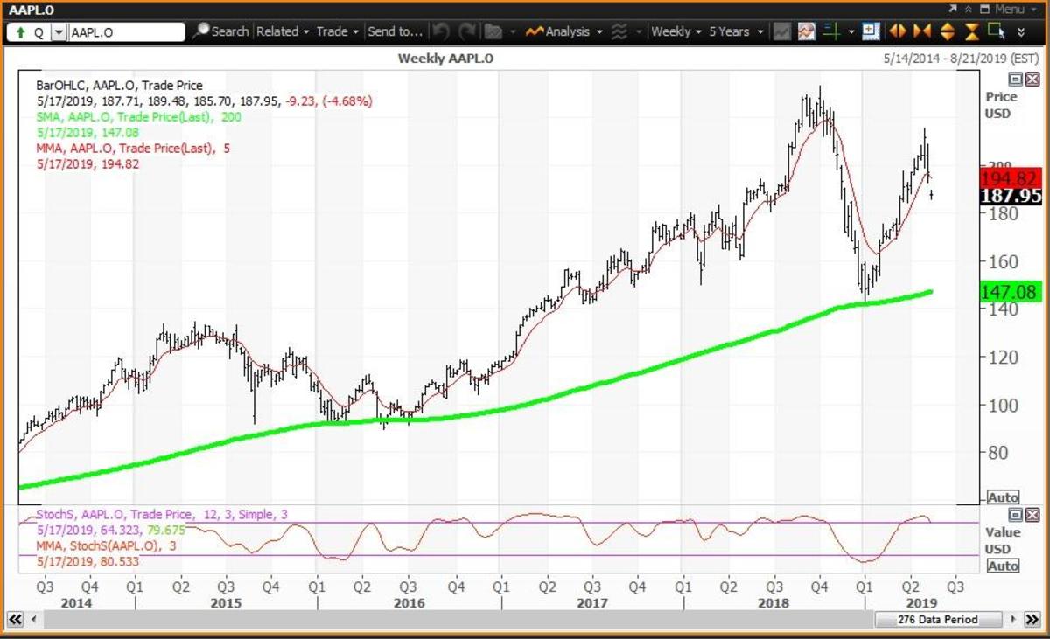Click the jump-to-end double right arrow button
1050x639 pixels.
1033,620
